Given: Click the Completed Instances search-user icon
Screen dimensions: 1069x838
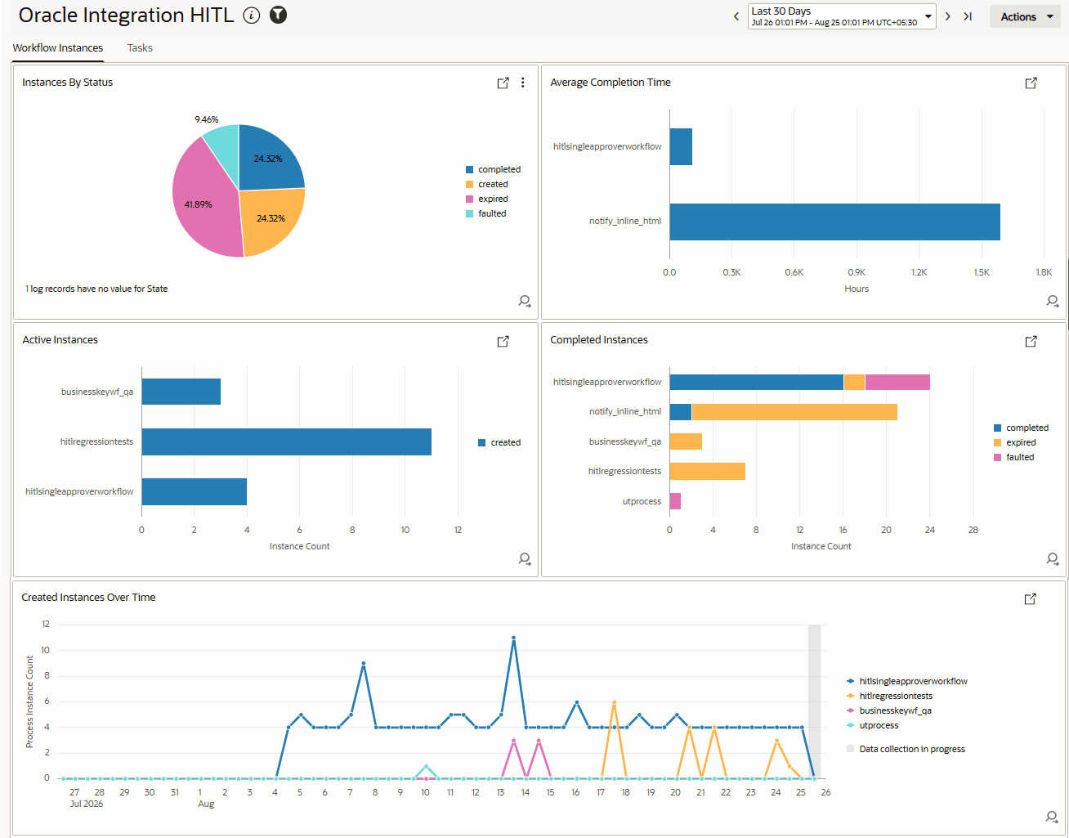Looking at the screenshot, I should [1053, 559].
